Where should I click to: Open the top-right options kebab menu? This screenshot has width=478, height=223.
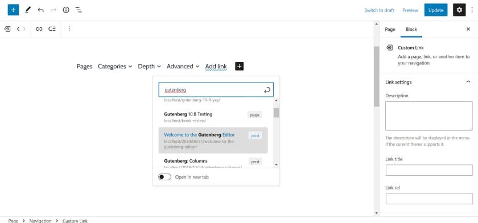point(472,10)
